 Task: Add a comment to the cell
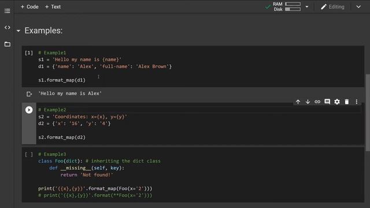pyautogui.click(x=327, y=102)
